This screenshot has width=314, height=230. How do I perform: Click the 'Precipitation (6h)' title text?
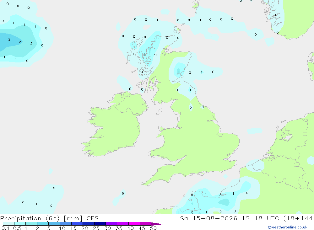30,218
